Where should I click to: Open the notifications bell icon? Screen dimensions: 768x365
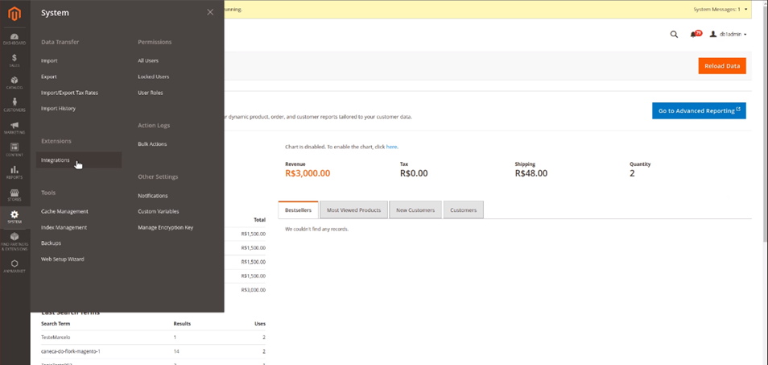coord(694,35)
